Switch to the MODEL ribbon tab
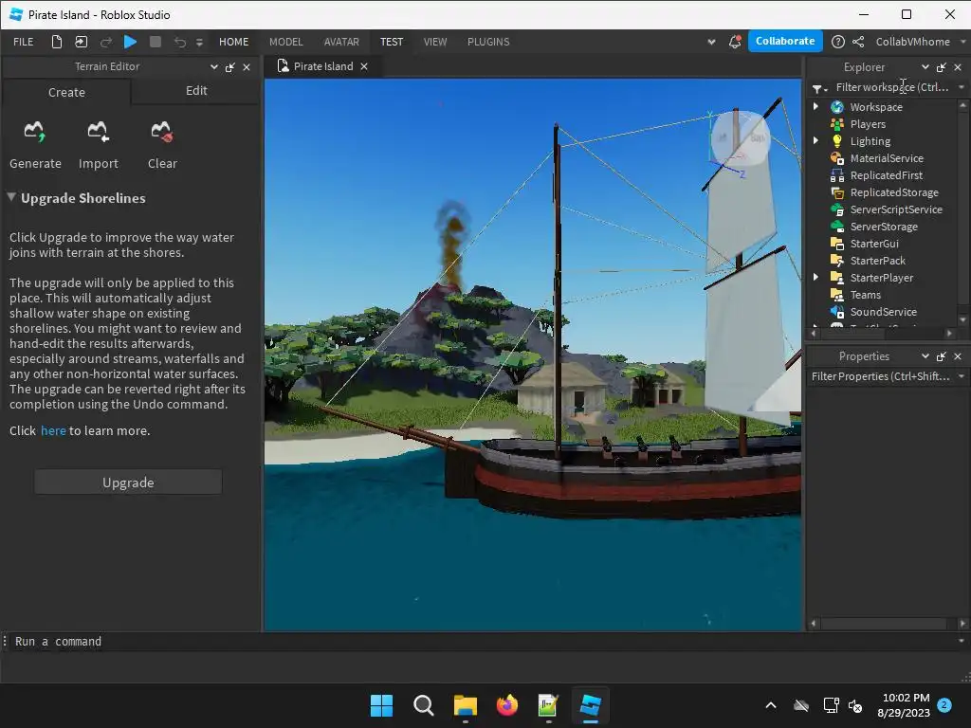The height and width of the screenshot is (728, 971). (286, 42)
